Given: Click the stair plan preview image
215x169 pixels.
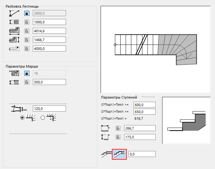Looking at the screenshot, I should [155, 49].
